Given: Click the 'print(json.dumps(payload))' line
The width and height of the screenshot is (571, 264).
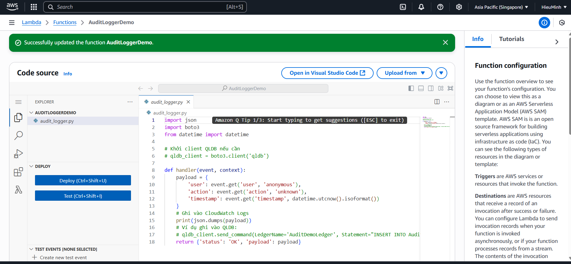Looking at the screenshot, I should click(x=214, y=221).
